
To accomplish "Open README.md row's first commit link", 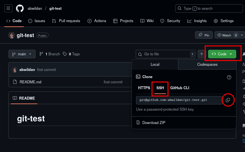I will 113,82.
